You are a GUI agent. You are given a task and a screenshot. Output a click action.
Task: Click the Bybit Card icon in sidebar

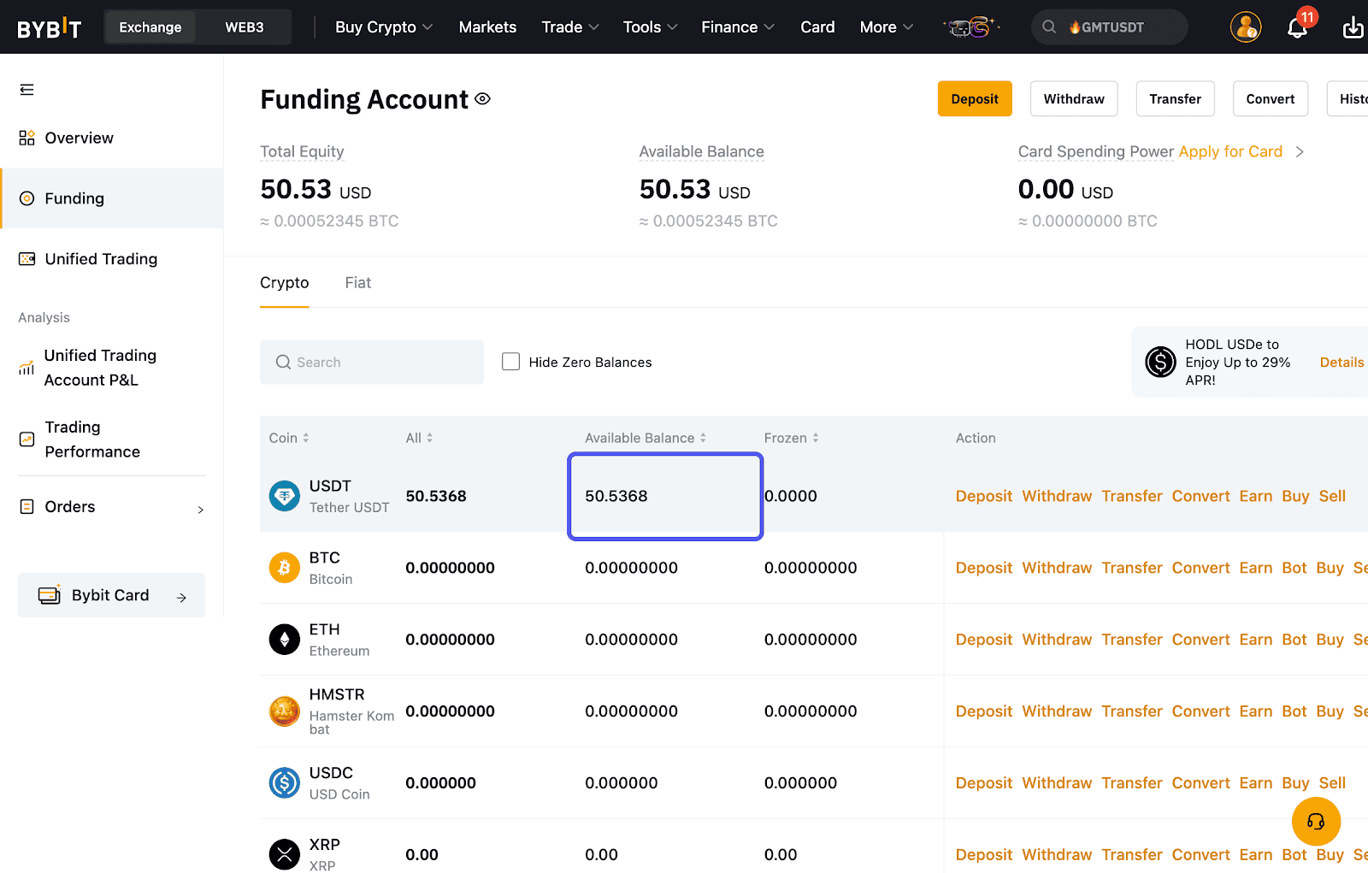tap(49, 594)
